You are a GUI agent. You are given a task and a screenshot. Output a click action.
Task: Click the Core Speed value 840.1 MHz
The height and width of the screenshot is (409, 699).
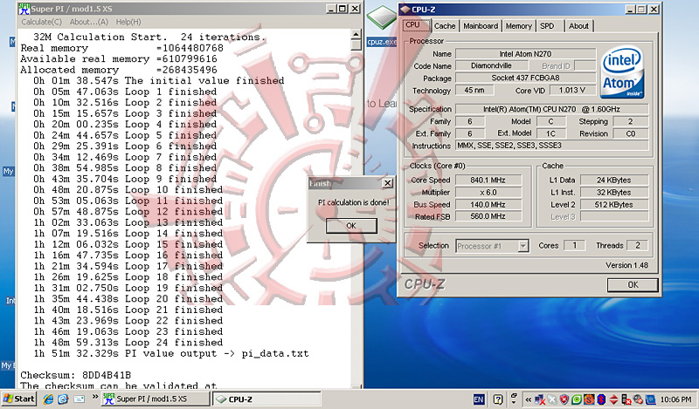(488, 181)
